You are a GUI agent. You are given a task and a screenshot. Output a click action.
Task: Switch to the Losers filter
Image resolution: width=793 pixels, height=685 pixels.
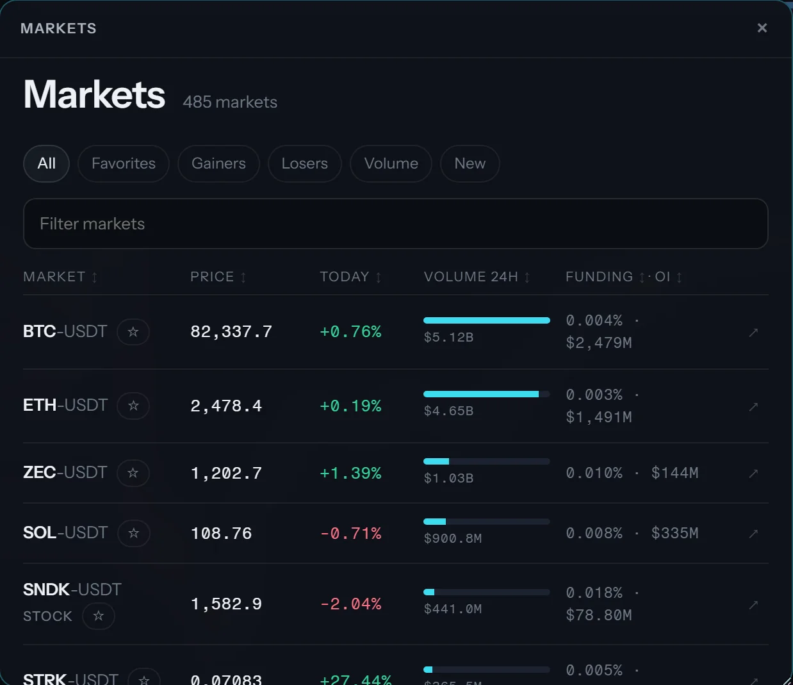pyautogui.click(x=305, y=164)
